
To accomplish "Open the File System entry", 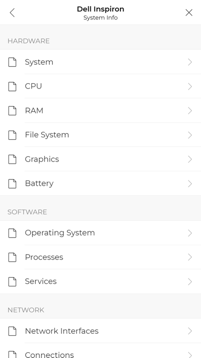I will [100, 135].
